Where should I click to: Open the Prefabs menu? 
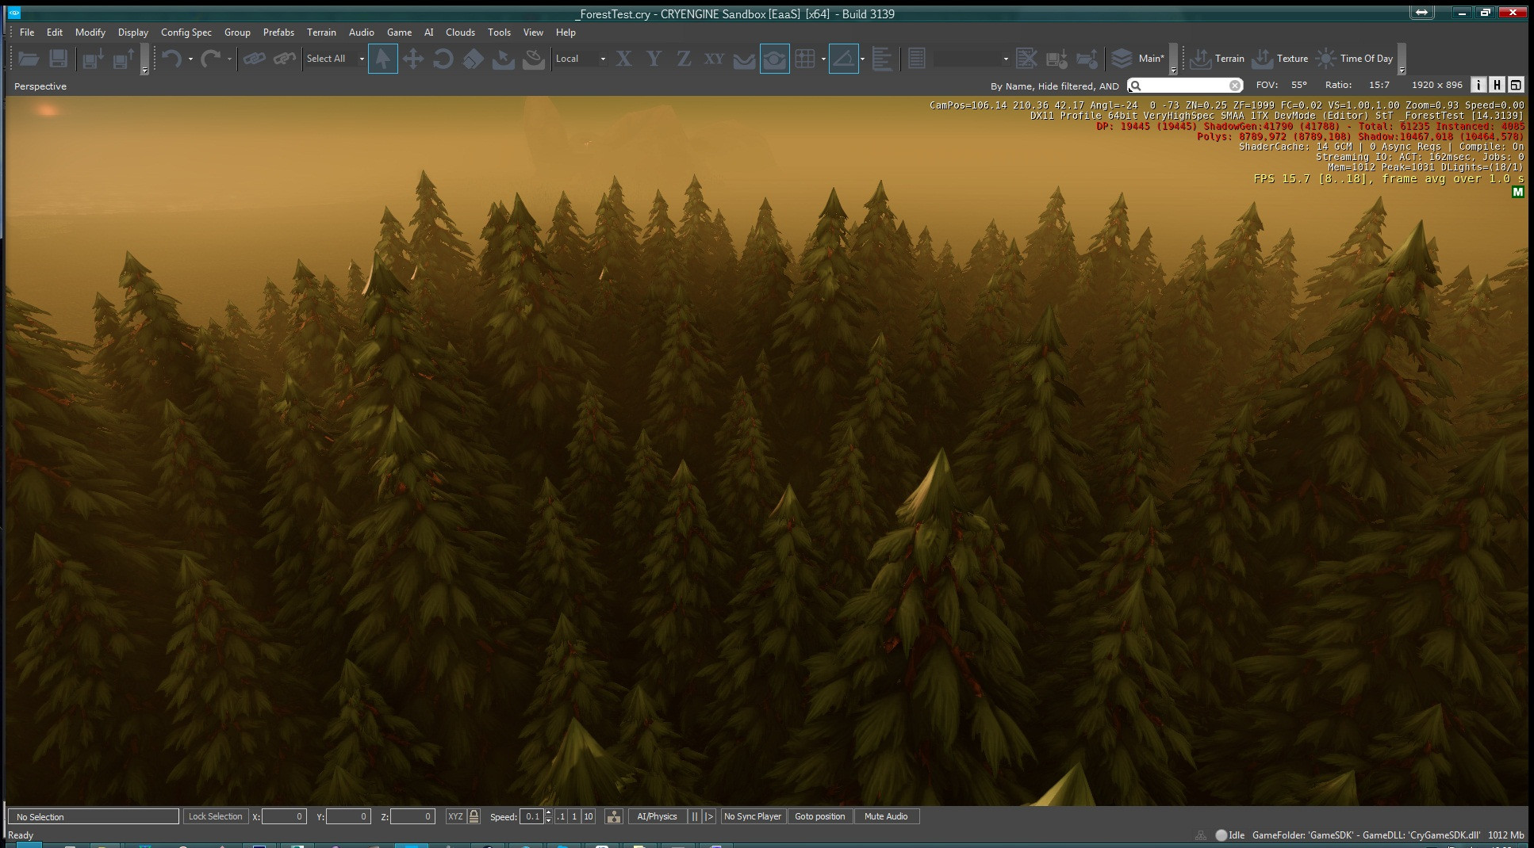pyautogui.click(x=278, y=32)
